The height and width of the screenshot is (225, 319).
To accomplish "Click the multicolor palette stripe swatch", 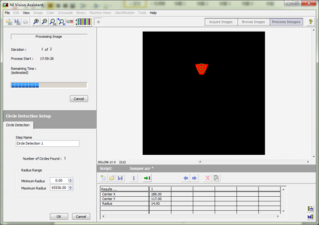I will (85, 22).
